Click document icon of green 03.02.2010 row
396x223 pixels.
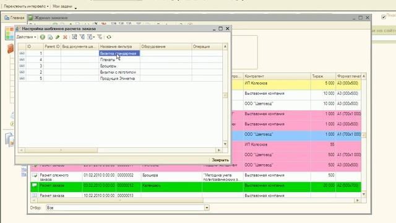35,185
